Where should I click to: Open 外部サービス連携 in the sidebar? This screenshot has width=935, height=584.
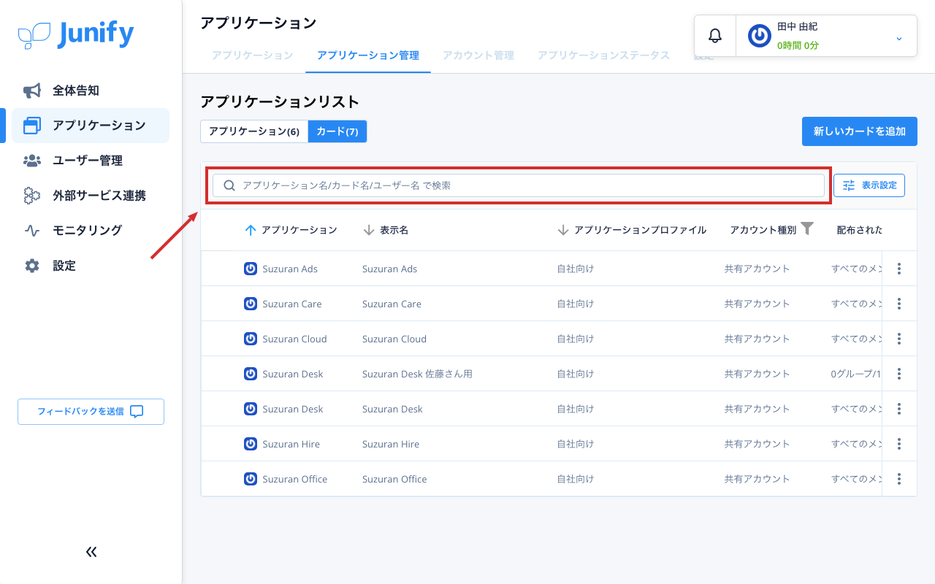click(91, 196)
